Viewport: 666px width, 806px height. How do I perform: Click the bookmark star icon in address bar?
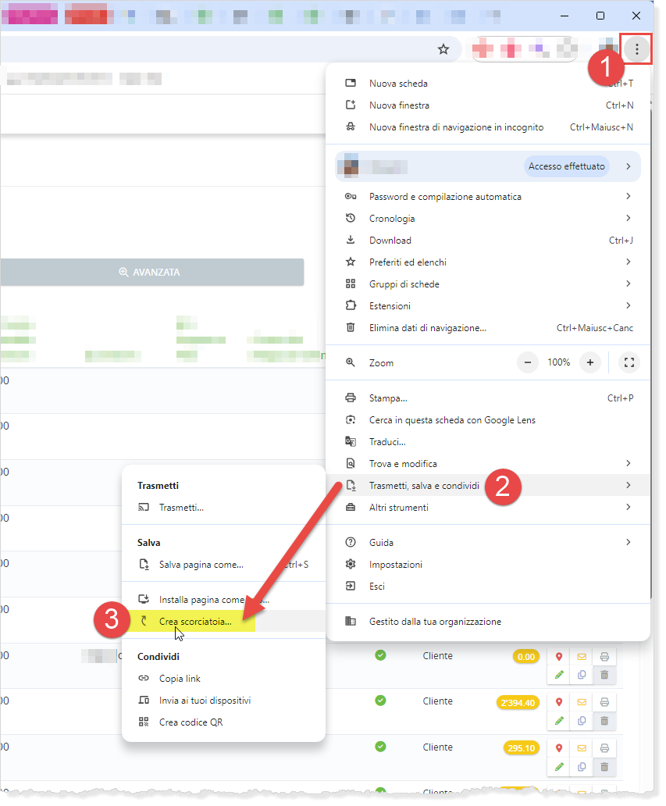pyautogui.click(x=443, y=49)
